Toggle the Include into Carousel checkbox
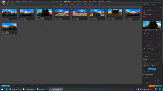The height and width of the screenshot is (91, 163). pyautogui.click(x=144, y=9)
